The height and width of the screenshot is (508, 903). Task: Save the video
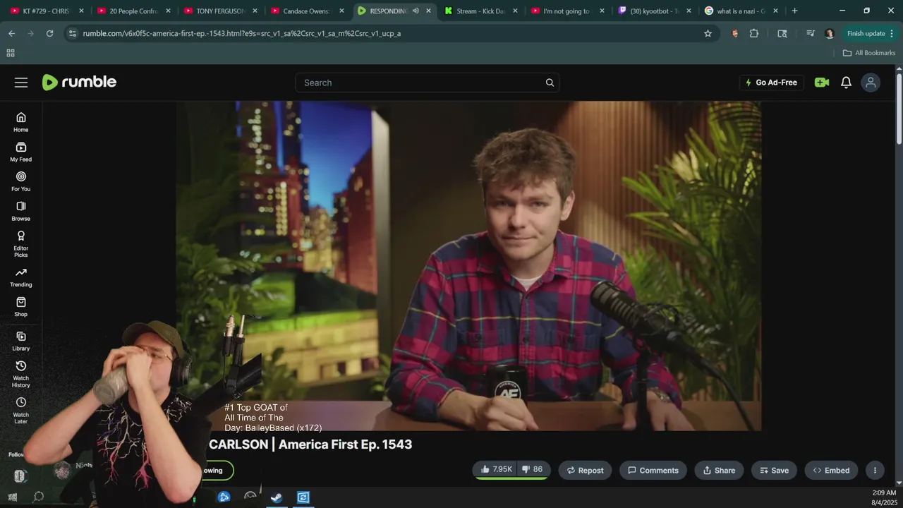pyautogui.click(x=774, y=471)
